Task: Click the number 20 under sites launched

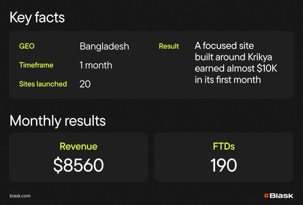Action: pyautogui.click(x=85, y=84)
